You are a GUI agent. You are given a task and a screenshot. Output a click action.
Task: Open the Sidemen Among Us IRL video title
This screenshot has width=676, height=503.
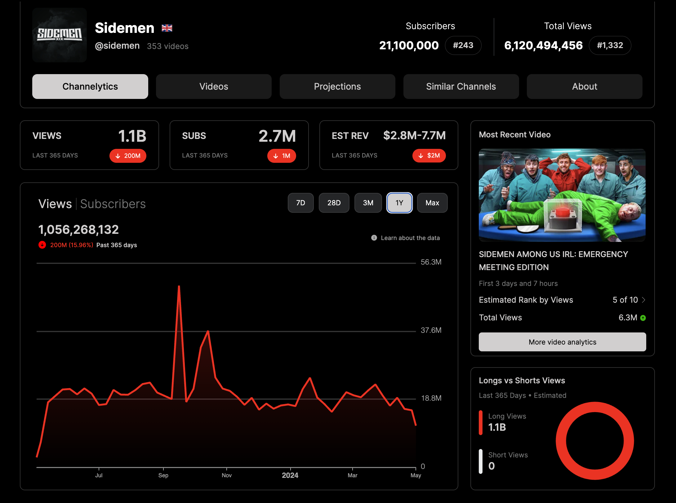tap(553, 261)
